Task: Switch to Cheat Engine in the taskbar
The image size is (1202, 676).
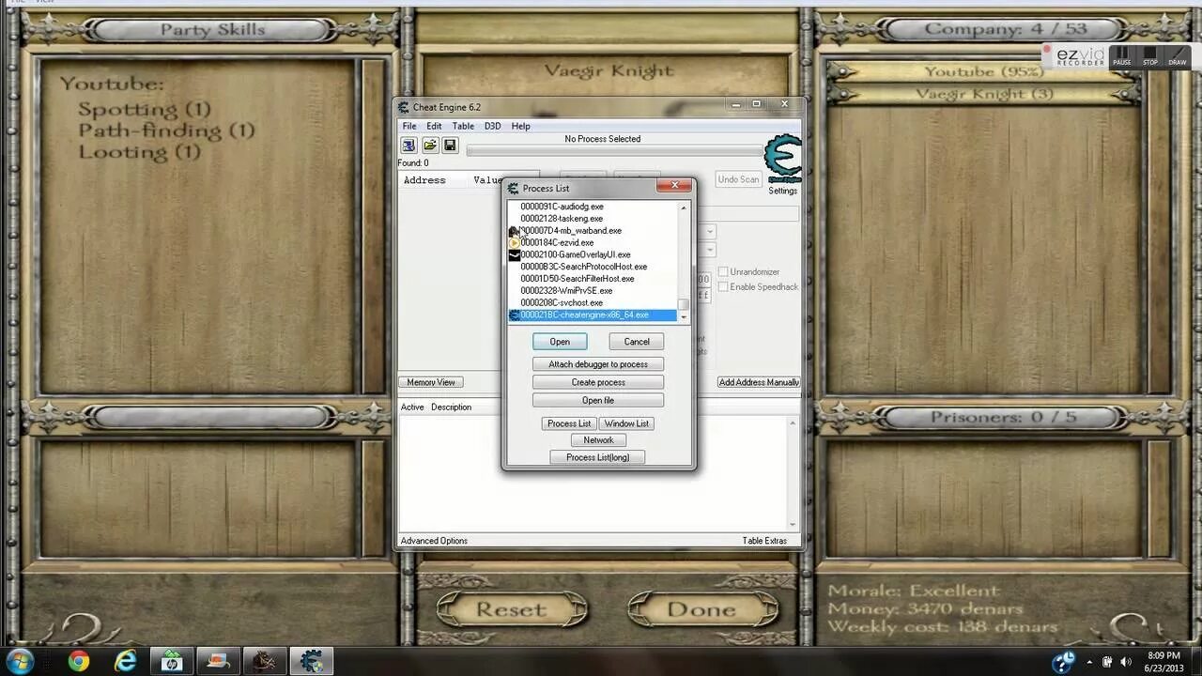Action: pyautogui.click(x=312, y=661)
